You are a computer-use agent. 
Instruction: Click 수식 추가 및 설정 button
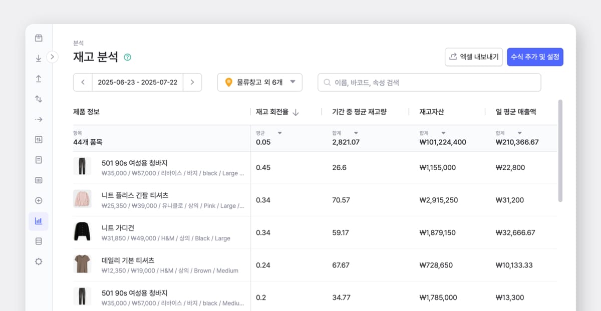click(535, 57)
